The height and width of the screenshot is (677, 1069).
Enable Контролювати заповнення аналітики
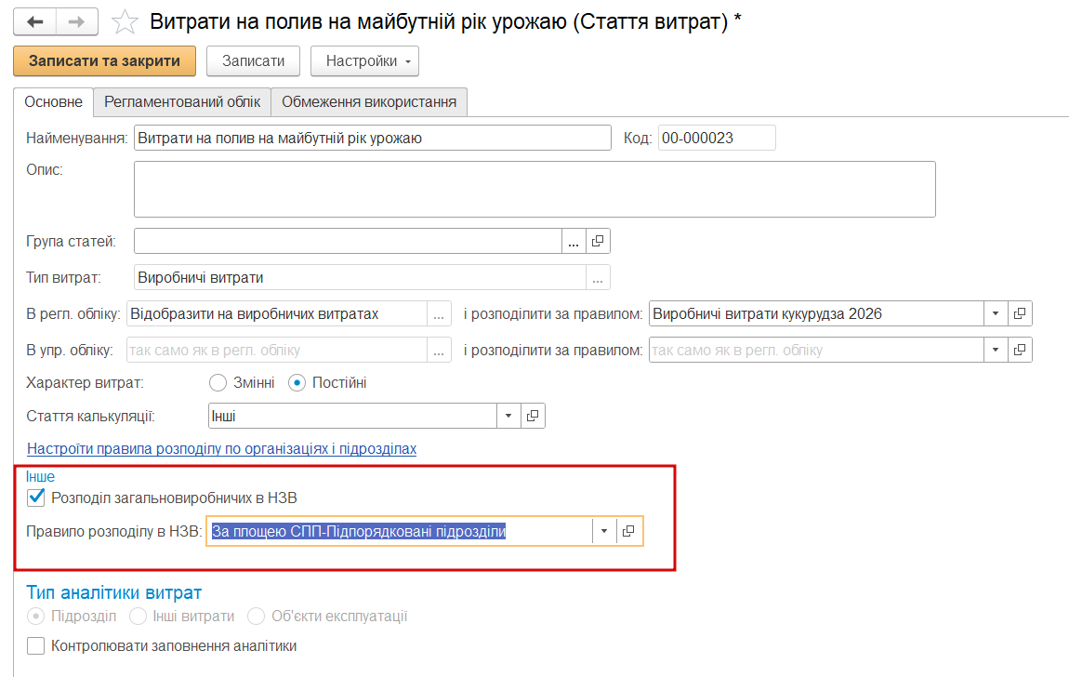(36, 645)
